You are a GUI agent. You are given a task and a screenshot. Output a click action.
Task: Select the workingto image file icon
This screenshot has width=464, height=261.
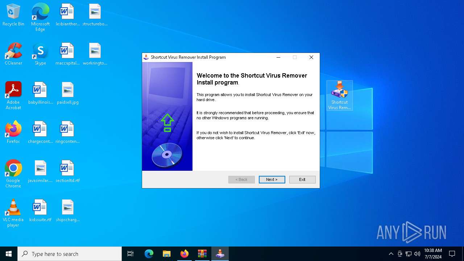95,54
